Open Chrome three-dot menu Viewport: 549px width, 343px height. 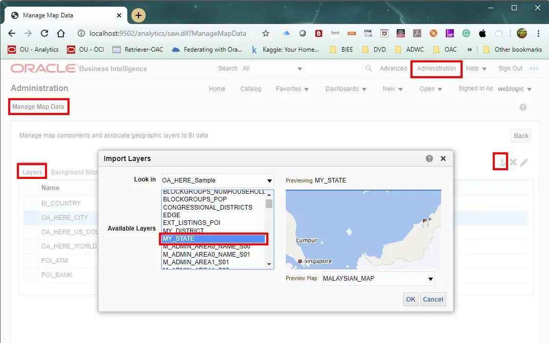pyautogui.click(x=538, y=33)
